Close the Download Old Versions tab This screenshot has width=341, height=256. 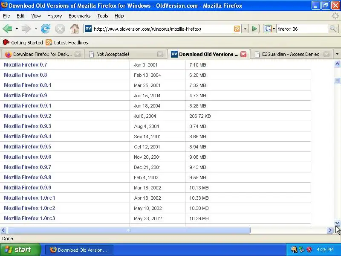point(243,54)
